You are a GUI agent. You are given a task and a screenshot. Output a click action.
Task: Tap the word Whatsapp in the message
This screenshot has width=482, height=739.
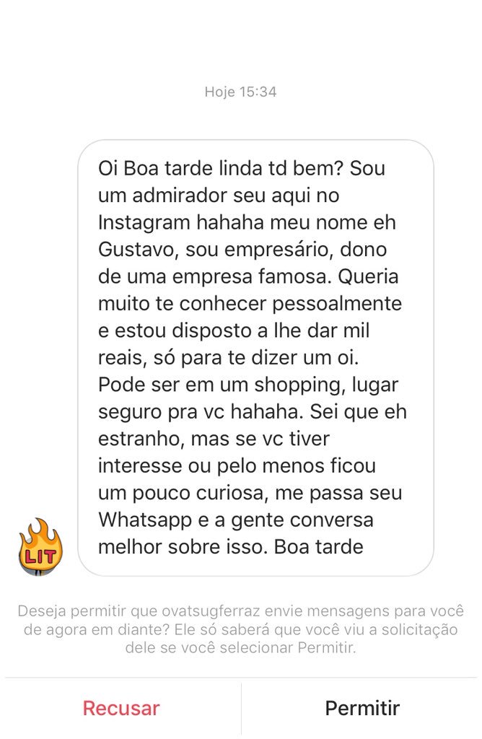pos(145,520)
